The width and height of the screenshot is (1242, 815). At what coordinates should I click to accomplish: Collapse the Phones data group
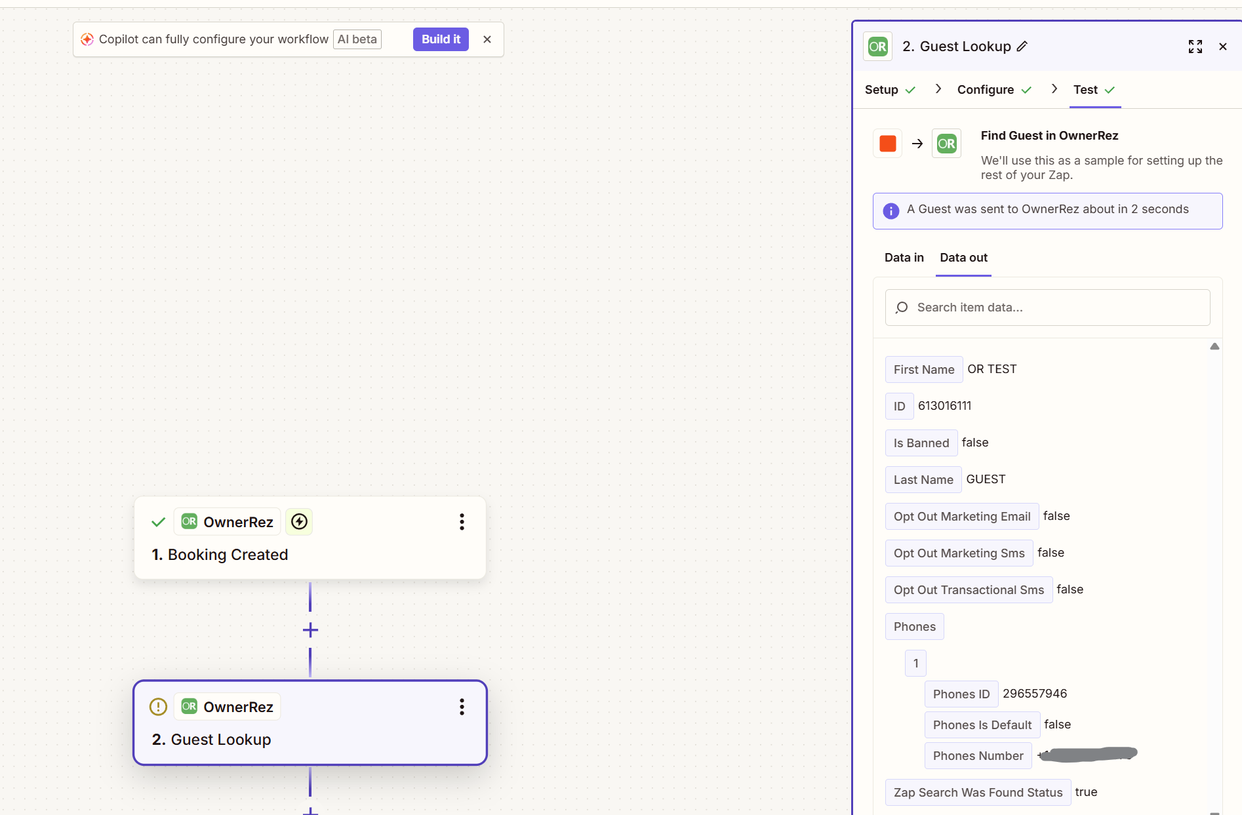pos(914,627)
